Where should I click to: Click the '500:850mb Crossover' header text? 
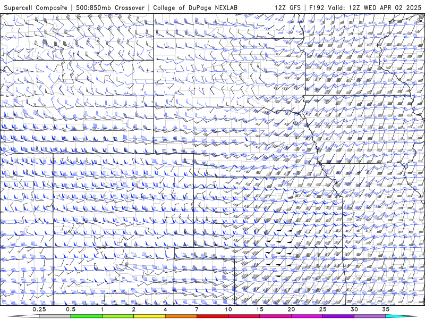click(x=110, y=7)
